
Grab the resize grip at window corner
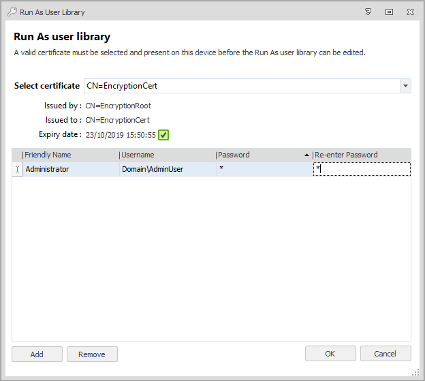(x=415, y=372)
